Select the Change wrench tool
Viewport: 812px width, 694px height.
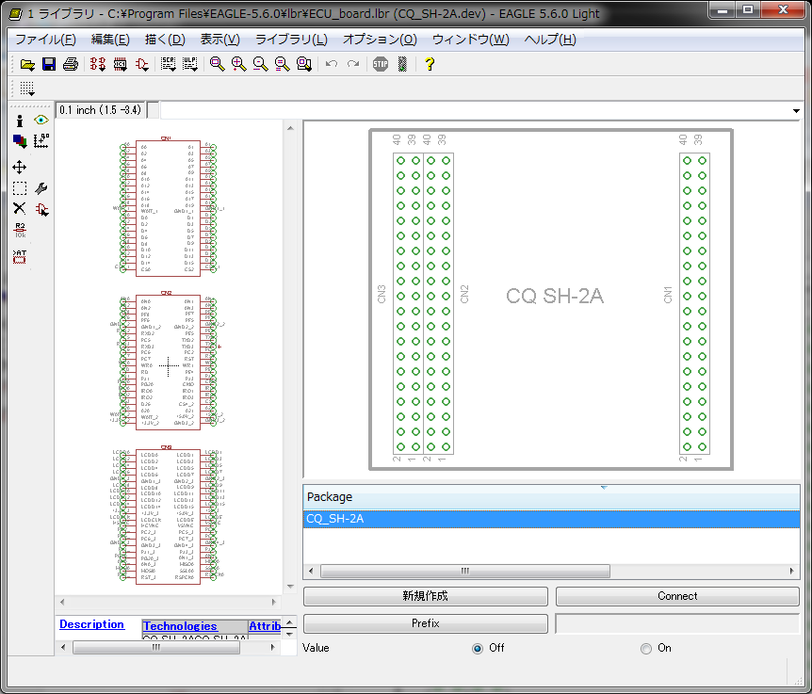41,188
